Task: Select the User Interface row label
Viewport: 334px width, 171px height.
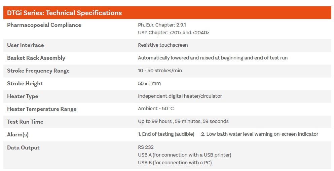Action: coord(25,45)
